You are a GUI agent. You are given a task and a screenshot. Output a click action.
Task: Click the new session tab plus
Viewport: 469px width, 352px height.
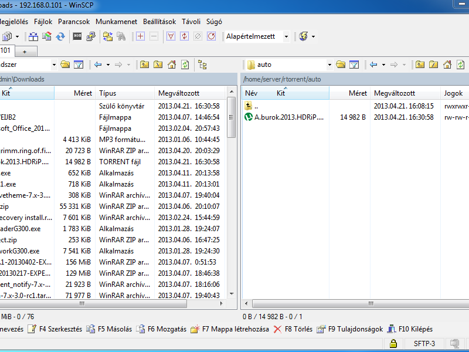25,50
